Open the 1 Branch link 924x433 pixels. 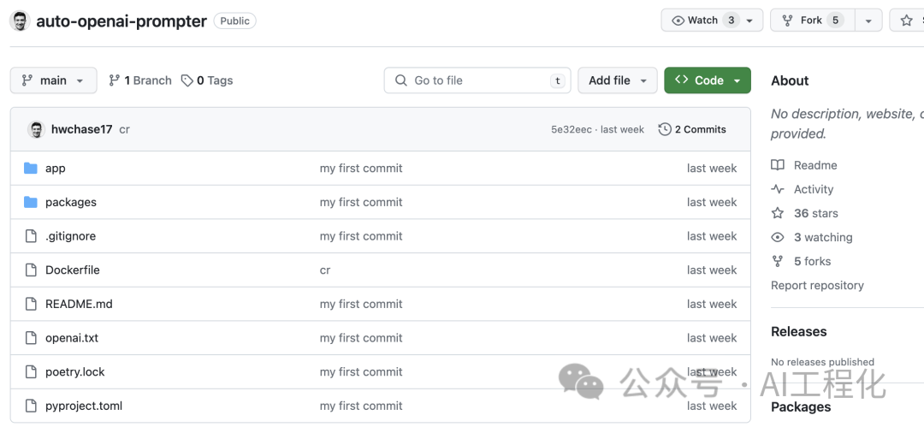coord(140,80)
